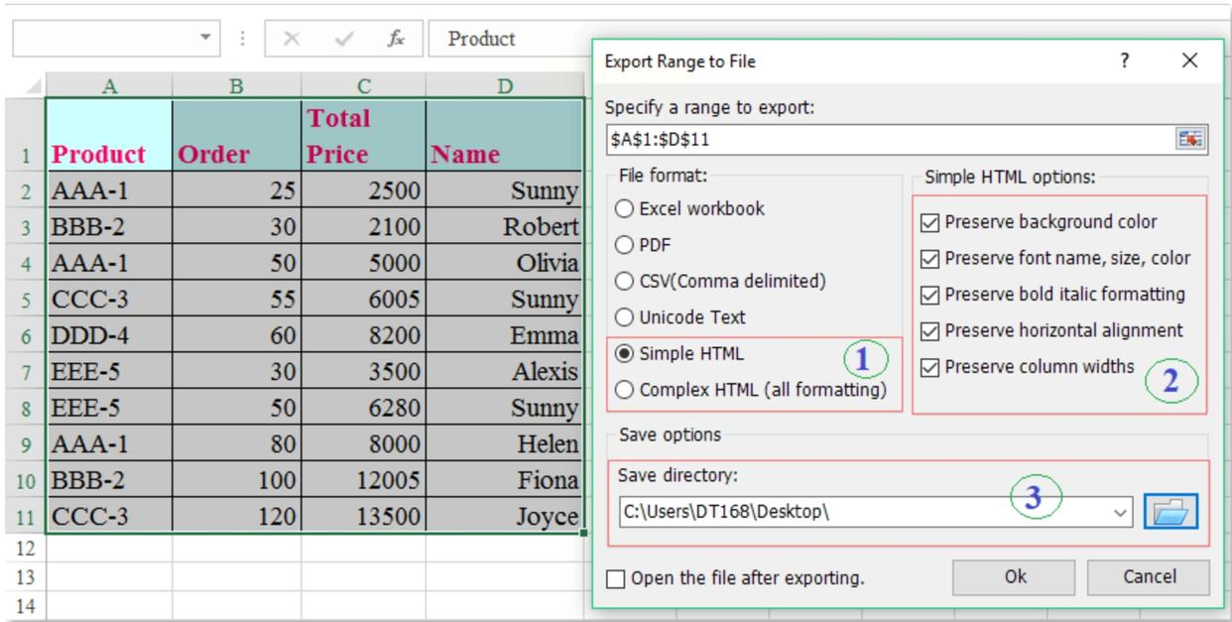Click the name cell Joyce
The height and width of the screenshot is (622, 1232).
[505, 517]
